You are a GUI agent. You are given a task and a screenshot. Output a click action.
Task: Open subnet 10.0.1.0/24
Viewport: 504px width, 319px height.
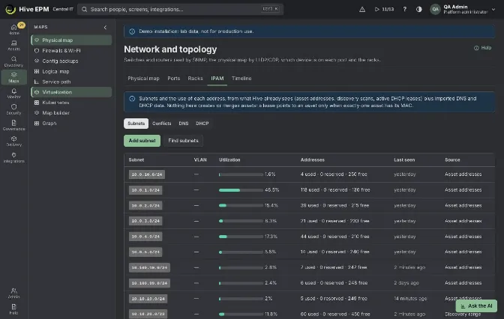tap(145, 190)
